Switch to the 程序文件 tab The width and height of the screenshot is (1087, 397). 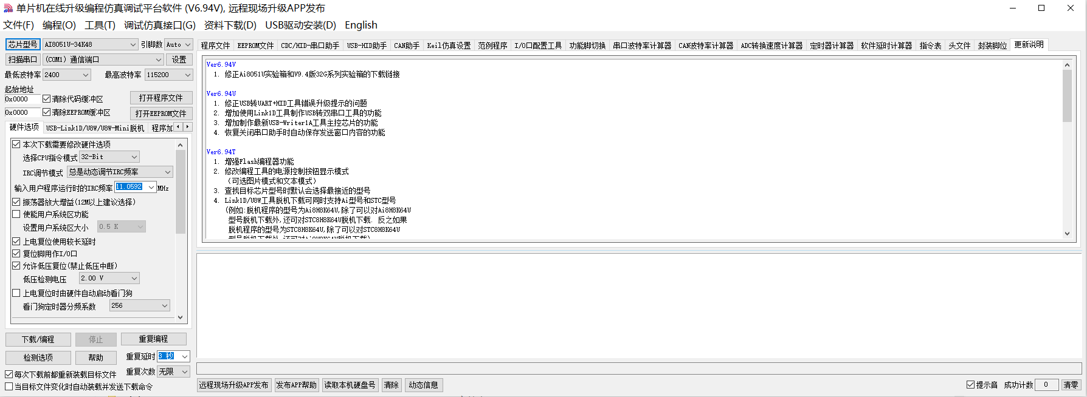point(215,46)
